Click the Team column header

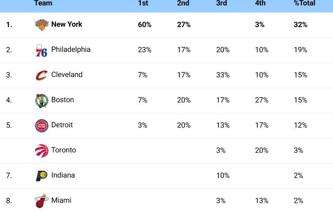pos(43,3)
